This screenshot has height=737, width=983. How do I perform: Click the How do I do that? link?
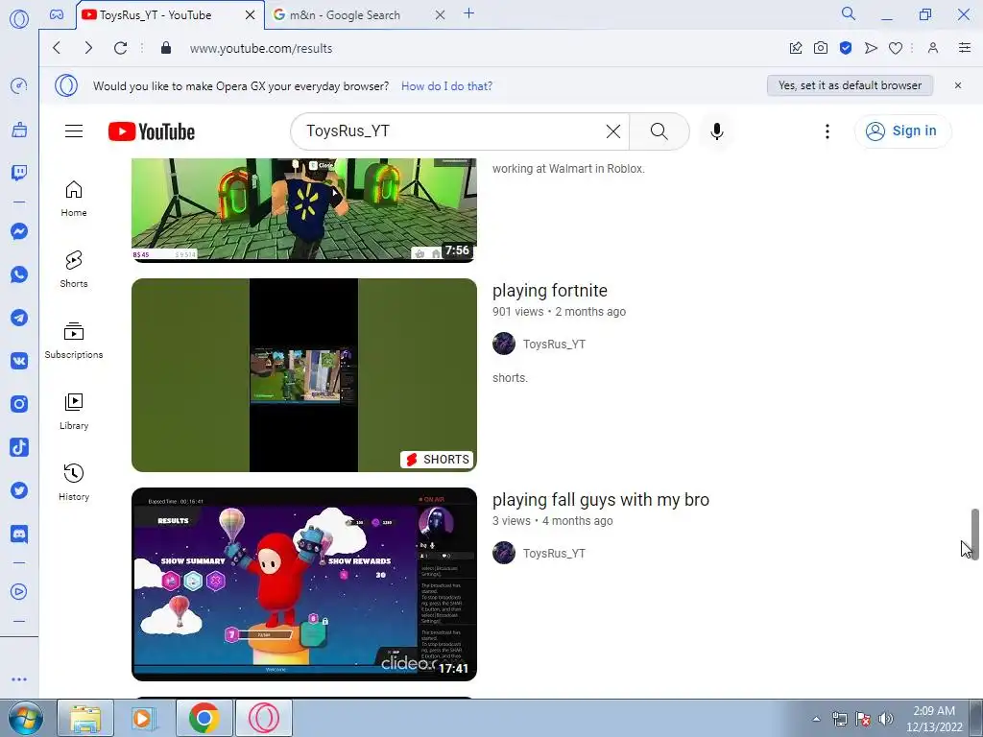(x=447, y=85)
